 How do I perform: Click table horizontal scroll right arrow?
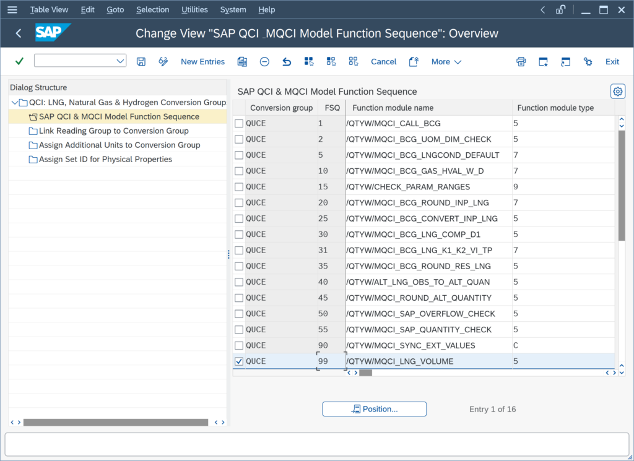coord(615,373)
